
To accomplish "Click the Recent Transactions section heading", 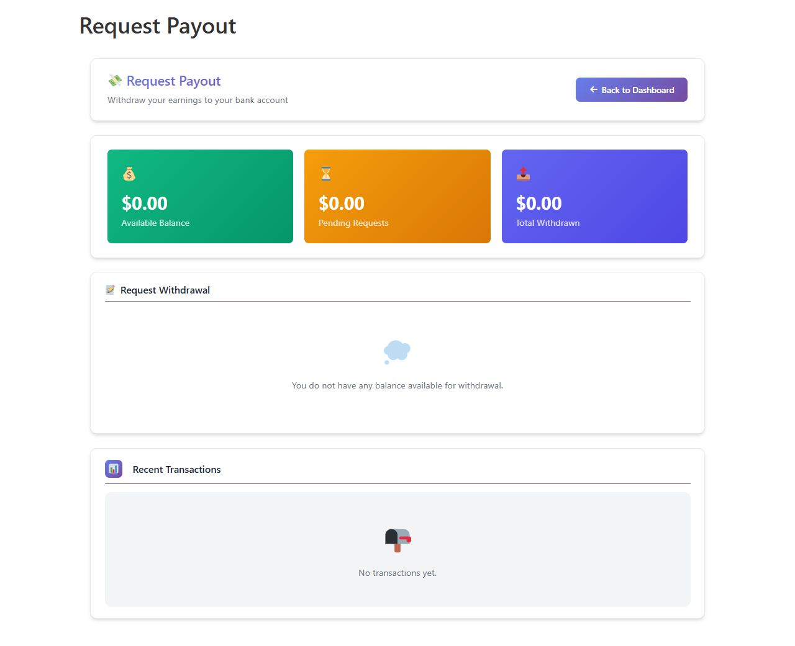I will [x=176, y=470].
